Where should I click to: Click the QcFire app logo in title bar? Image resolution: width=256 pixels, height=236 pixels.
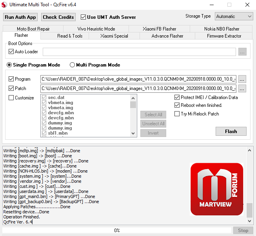[x=4, y=5]
